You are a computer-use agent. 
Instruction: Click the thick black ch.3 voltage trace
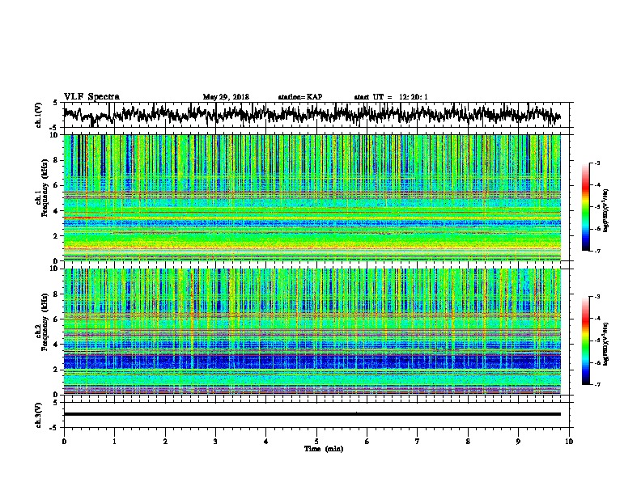click(x=312, y=414)
